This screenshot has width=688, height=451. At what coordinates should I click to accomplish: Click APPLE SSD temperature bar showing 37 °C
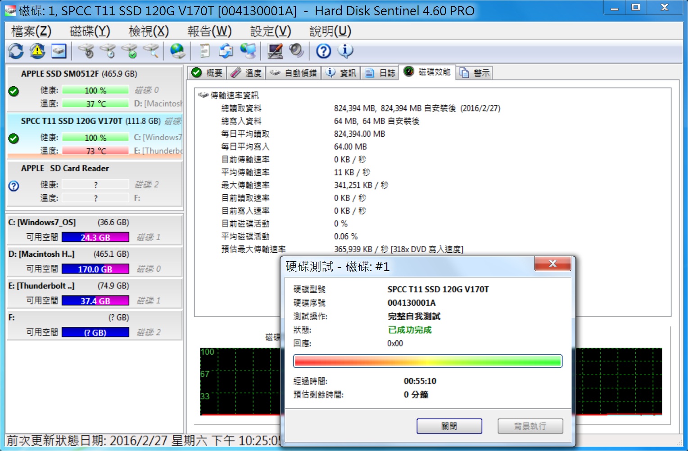pos(95,104)
